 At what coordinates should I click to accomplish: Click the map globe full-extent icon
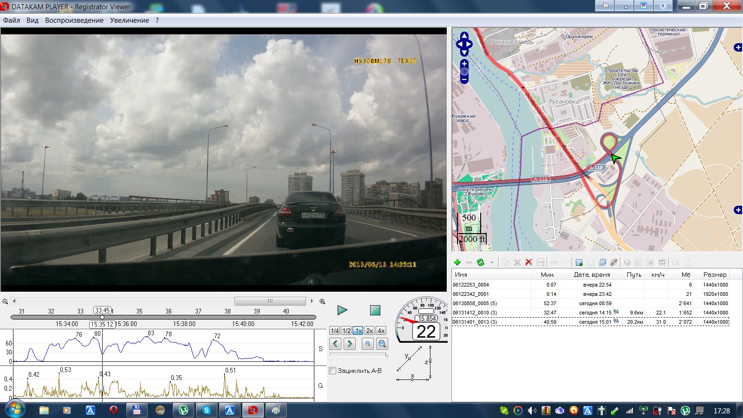(464, 72)
